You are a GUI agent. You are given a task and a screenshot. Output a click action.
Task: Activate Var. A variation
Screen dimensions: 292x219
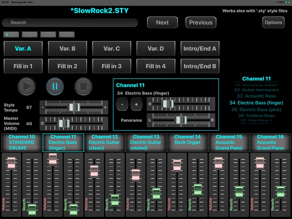click(23, 48)
